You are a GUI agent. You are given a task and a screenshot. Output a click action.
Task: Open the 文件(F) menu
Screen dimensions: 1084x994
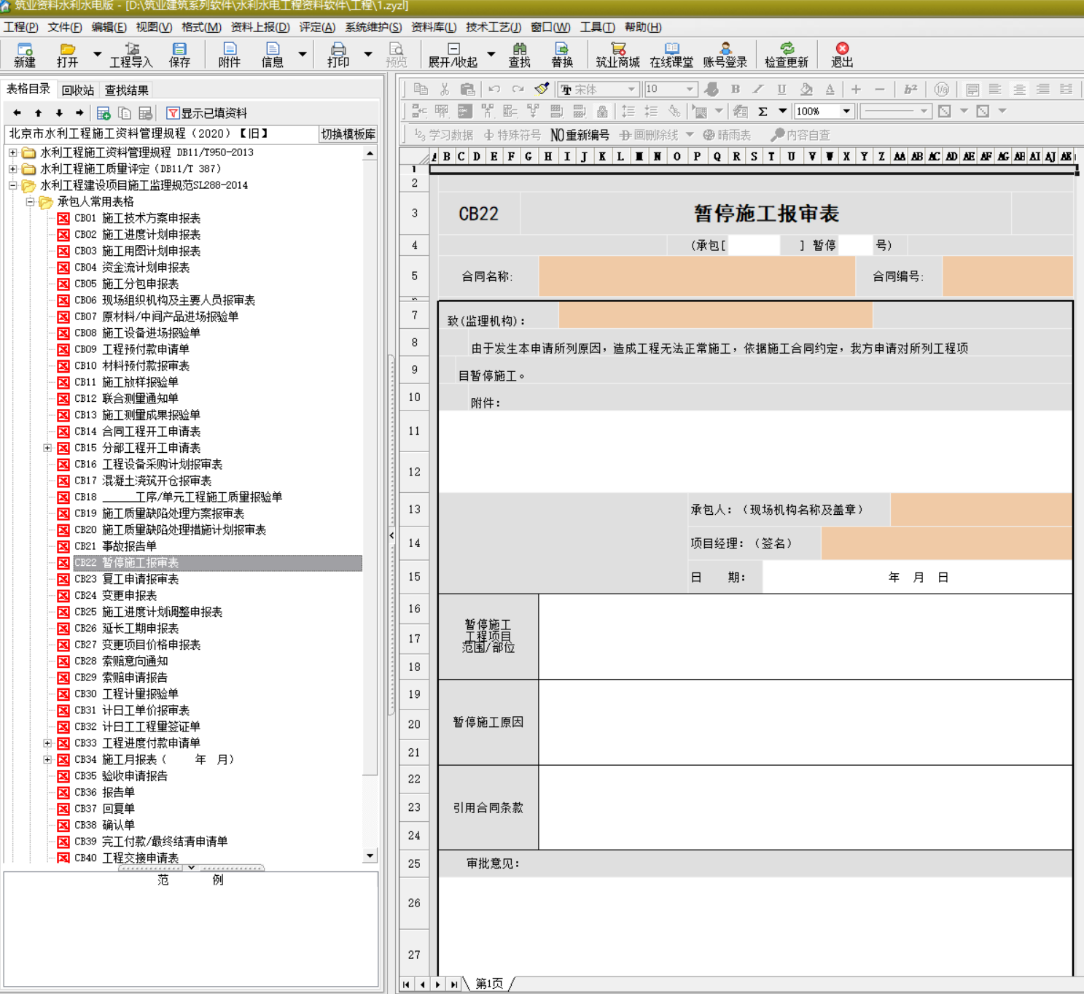click(x=65, y=27)
